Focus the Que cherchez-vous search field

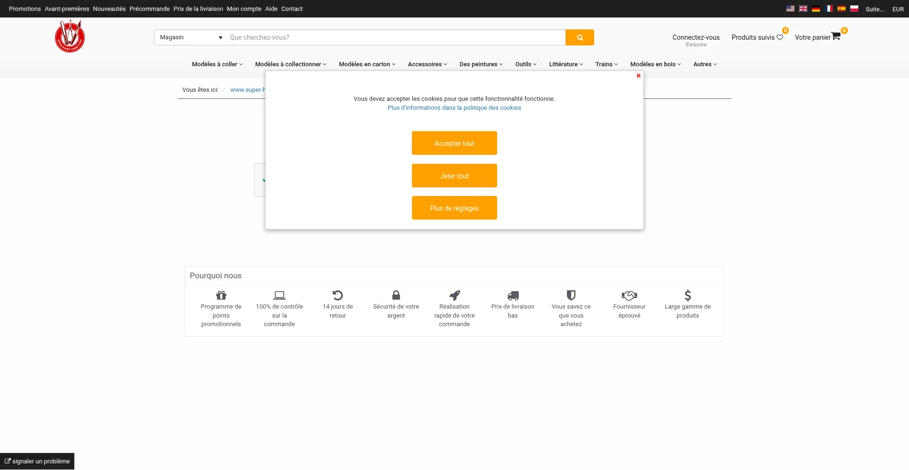point(396,37)
